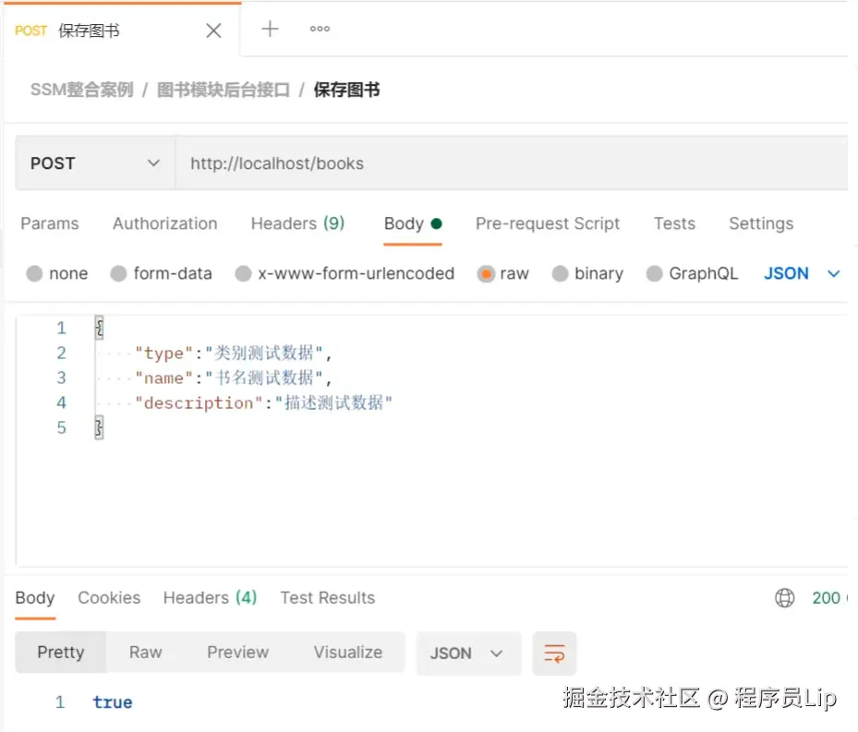The width and height of the screenshot is (858, 732).
Task: Open the Pre-request Script tab
Action: [547, 223]
